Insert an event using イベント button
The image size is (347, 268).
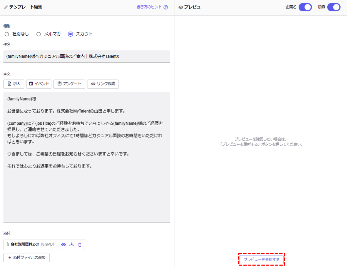tap(39, 84)
